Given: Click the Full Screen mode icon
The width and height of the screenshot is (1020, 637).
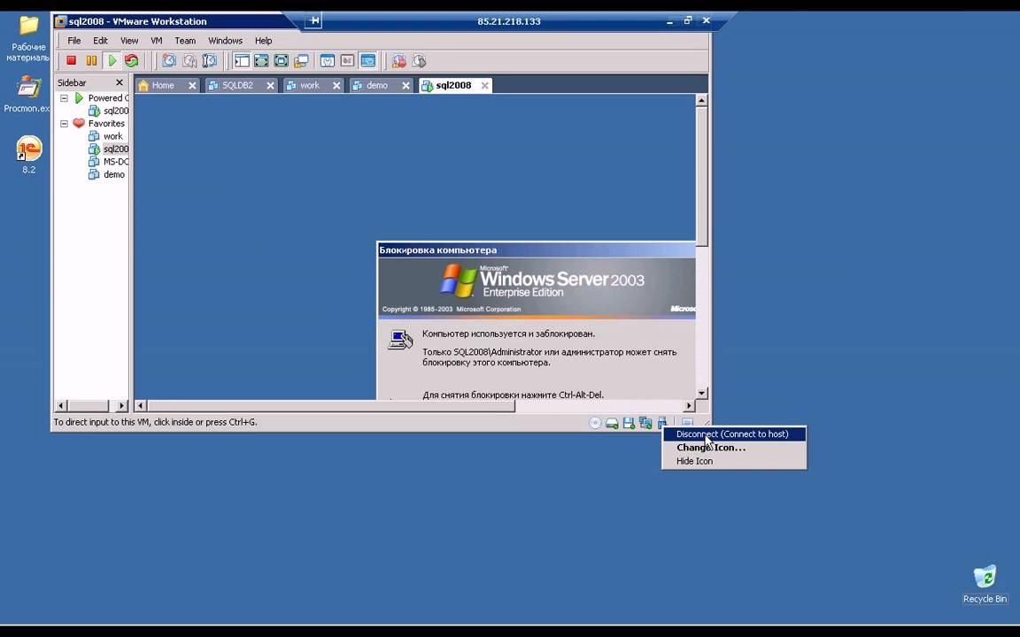Looking at the screenshot, I should point(281,60).
